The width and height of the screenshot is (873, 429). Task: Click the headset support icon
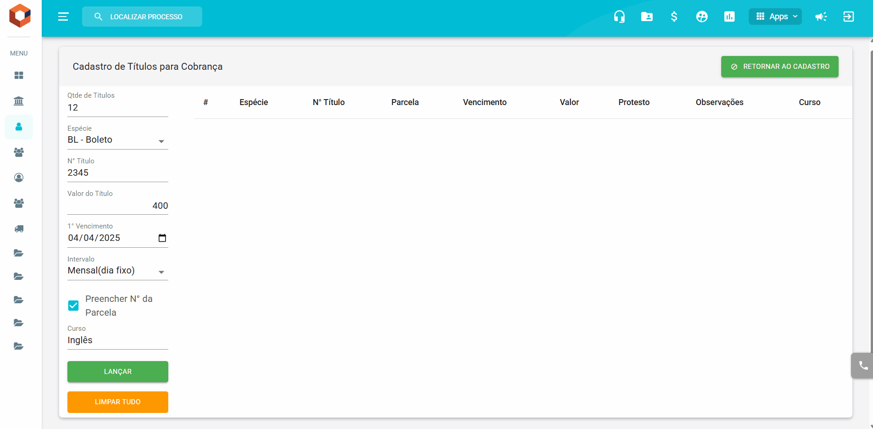619,17
